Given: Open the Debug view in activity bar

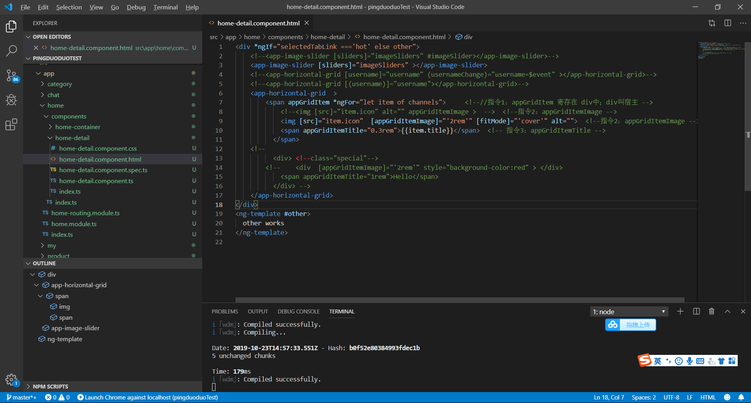Looking at the screenshot, I should pos(11,100).
